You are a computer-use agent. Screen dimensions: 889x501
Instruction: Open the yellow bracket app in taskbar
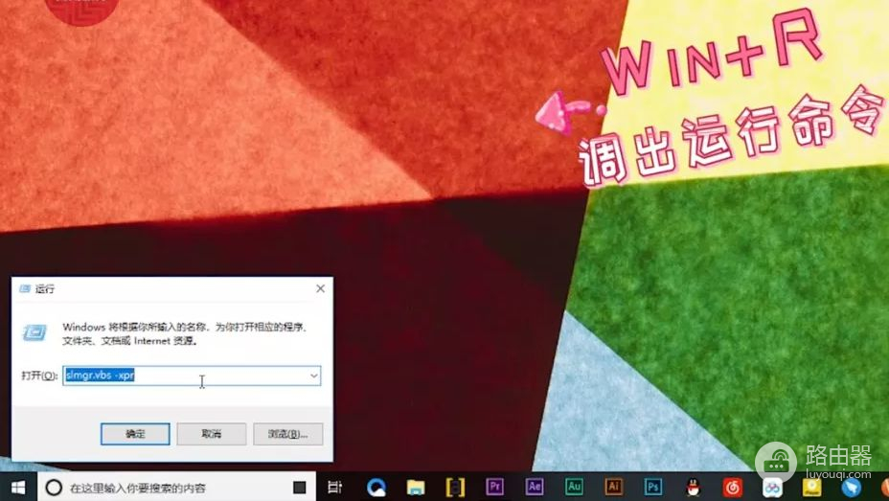pos(455,488)
